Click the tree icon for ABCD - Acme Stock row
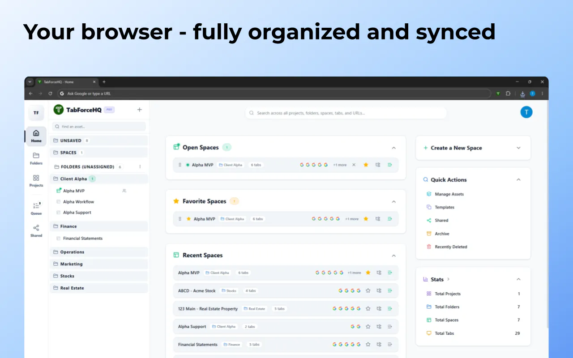573x358 pixels. click(x=379, y=290)
